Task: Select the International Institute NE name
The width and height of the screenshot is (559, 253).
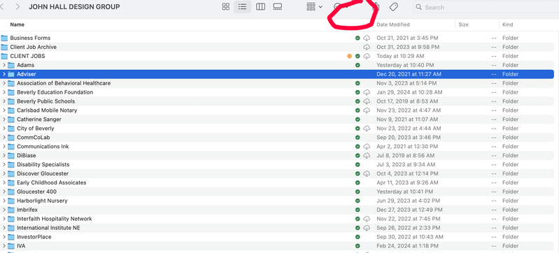Action: pyautogui.click(x=48, y=228)
